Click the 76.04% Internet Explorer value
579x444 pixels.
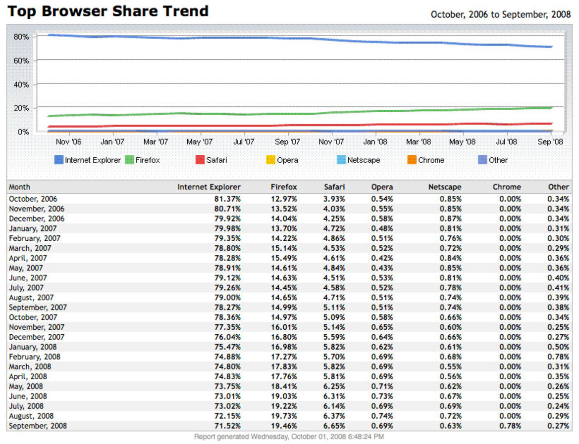[x=227, y=337]
